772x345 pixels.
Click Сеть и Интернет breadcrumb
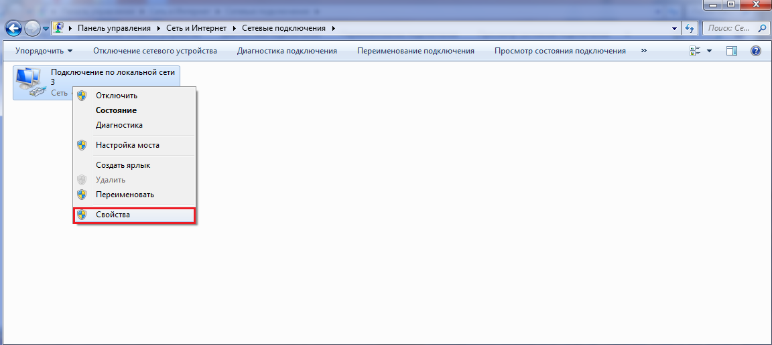(x=196, y=28)
